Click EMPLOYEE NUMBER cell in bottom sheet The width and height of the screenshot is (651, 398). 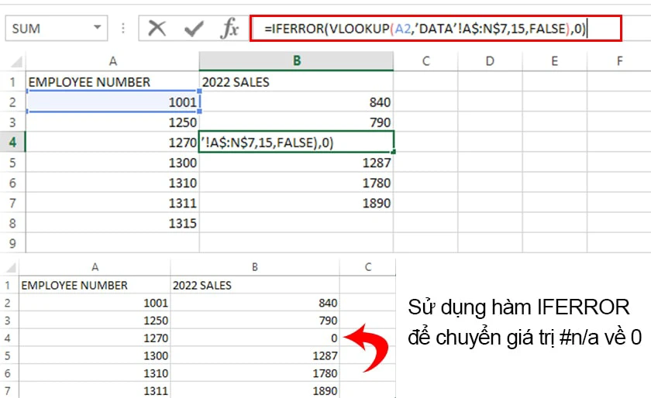click(x=95, y=285)
